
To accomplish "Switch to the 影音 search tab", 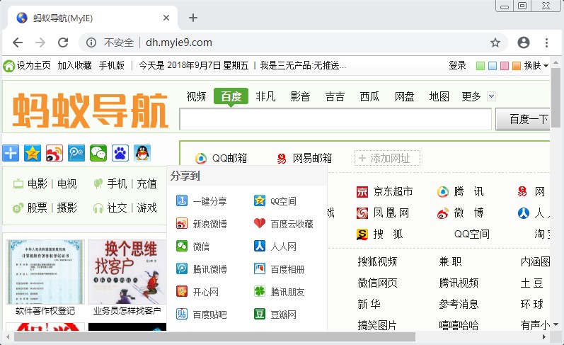I will (300, 96).
